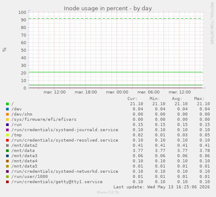Image resolution: width=216 pixels, height=197 pixels.
Task: Click the mer. 00:00 time axis label
Action: point(117,92)
